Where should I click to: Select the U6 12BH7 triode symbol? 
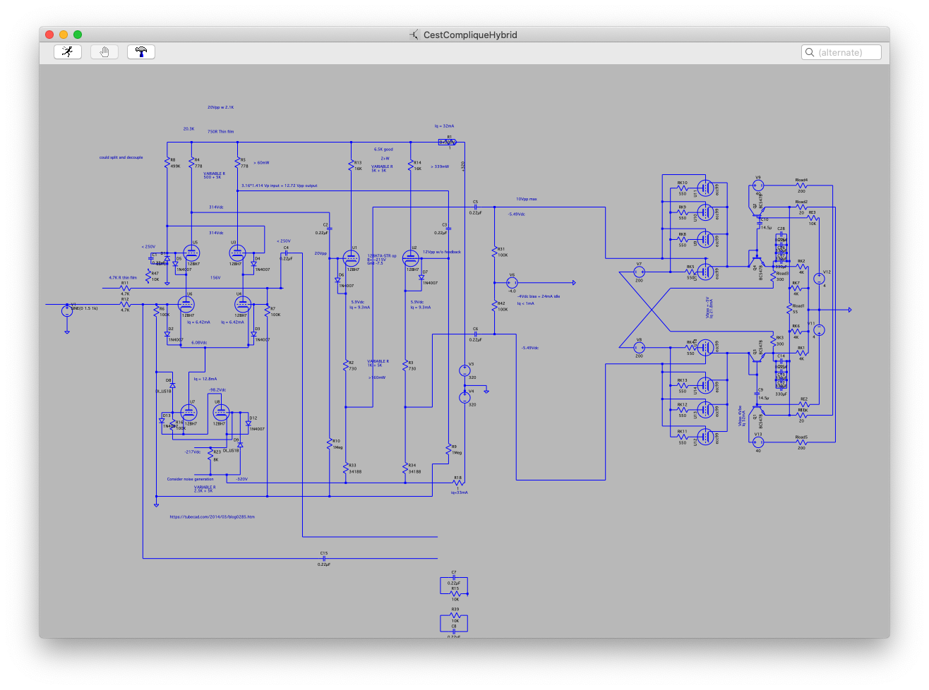pyautogui.click(x=186, y=304)
